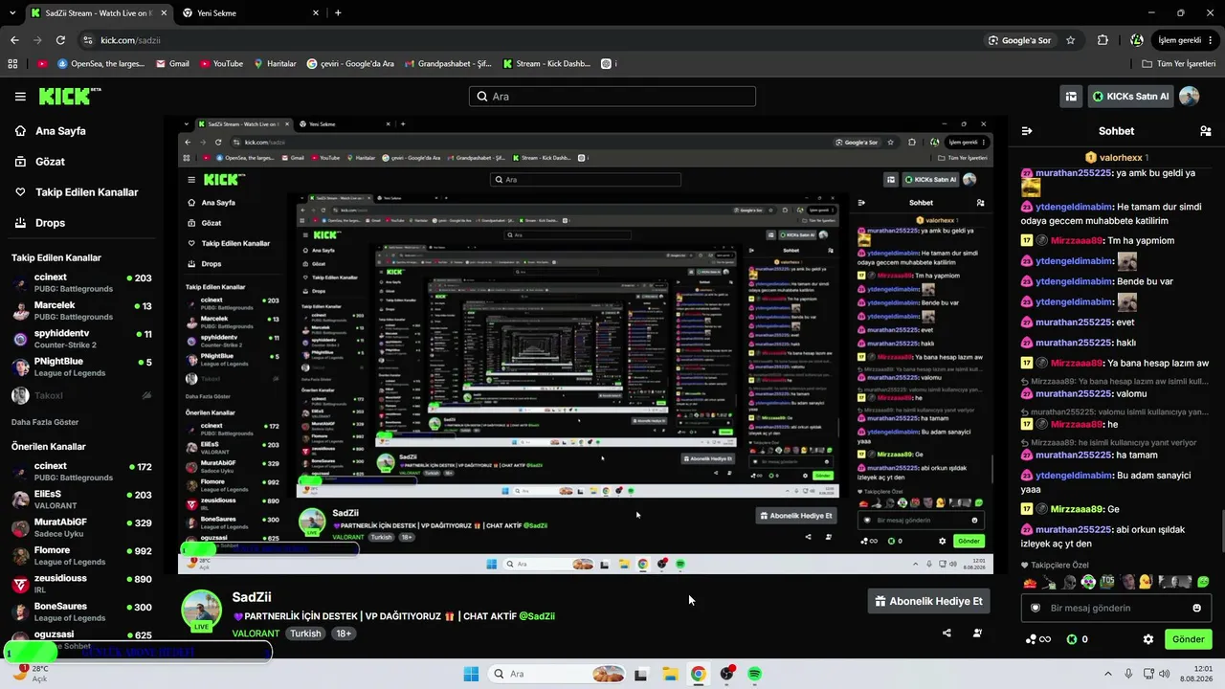
Task: Open the İşlem gerekli Chrome menu
Action: tap(1186, 40)
